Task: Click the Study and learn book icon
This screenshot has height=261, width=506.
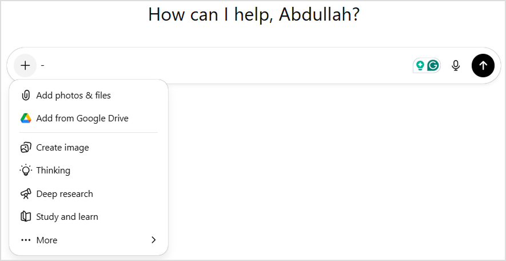Action: click(26, 217)
